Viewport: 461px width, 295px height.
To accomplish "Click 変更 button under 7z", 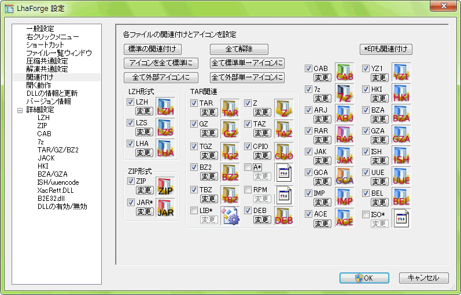I will tap(322, 98).
